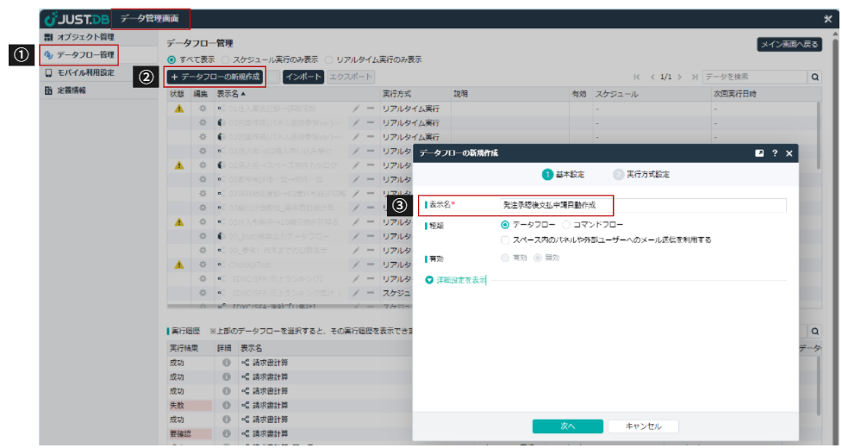Open モバイル利用設定 in the sidebar
The height and width of the screenshot is (448, 842).
tap(84, 72)
